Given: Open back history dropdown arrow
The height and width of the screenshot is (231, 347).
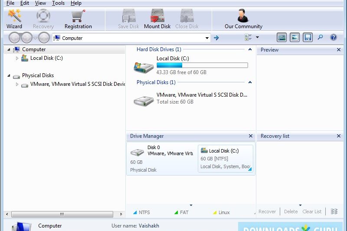Looking at the screenshot, I should (36, 38).
